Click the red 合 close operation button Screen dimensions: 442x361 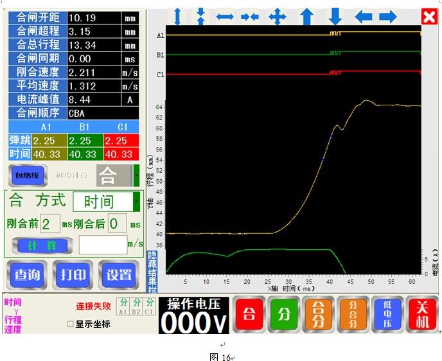[x=249, y=314]
